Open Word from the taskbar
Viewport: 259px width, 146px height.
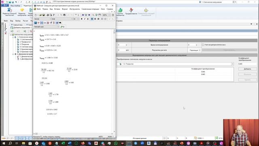pyautogui.click(x=70, y=143)
